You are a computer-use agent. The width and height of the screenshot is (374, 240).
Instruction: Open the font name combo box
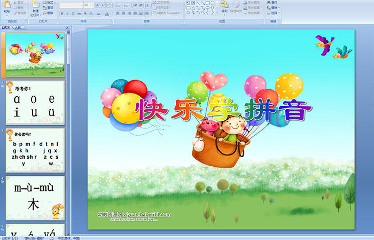click(x=71, y=5)
